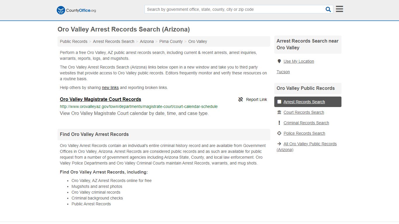Viewport: 399px width, 224px height.
Task: Open Oro Valley Magistrate Court Records link
Action: point(100,99)
